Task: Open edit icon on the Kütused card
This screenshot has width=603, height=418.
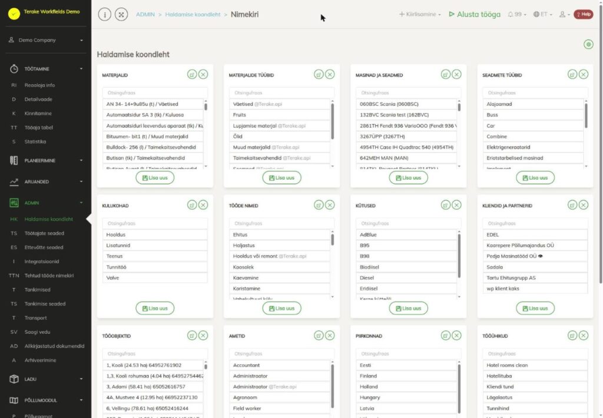Action: (x=445, y=205)
